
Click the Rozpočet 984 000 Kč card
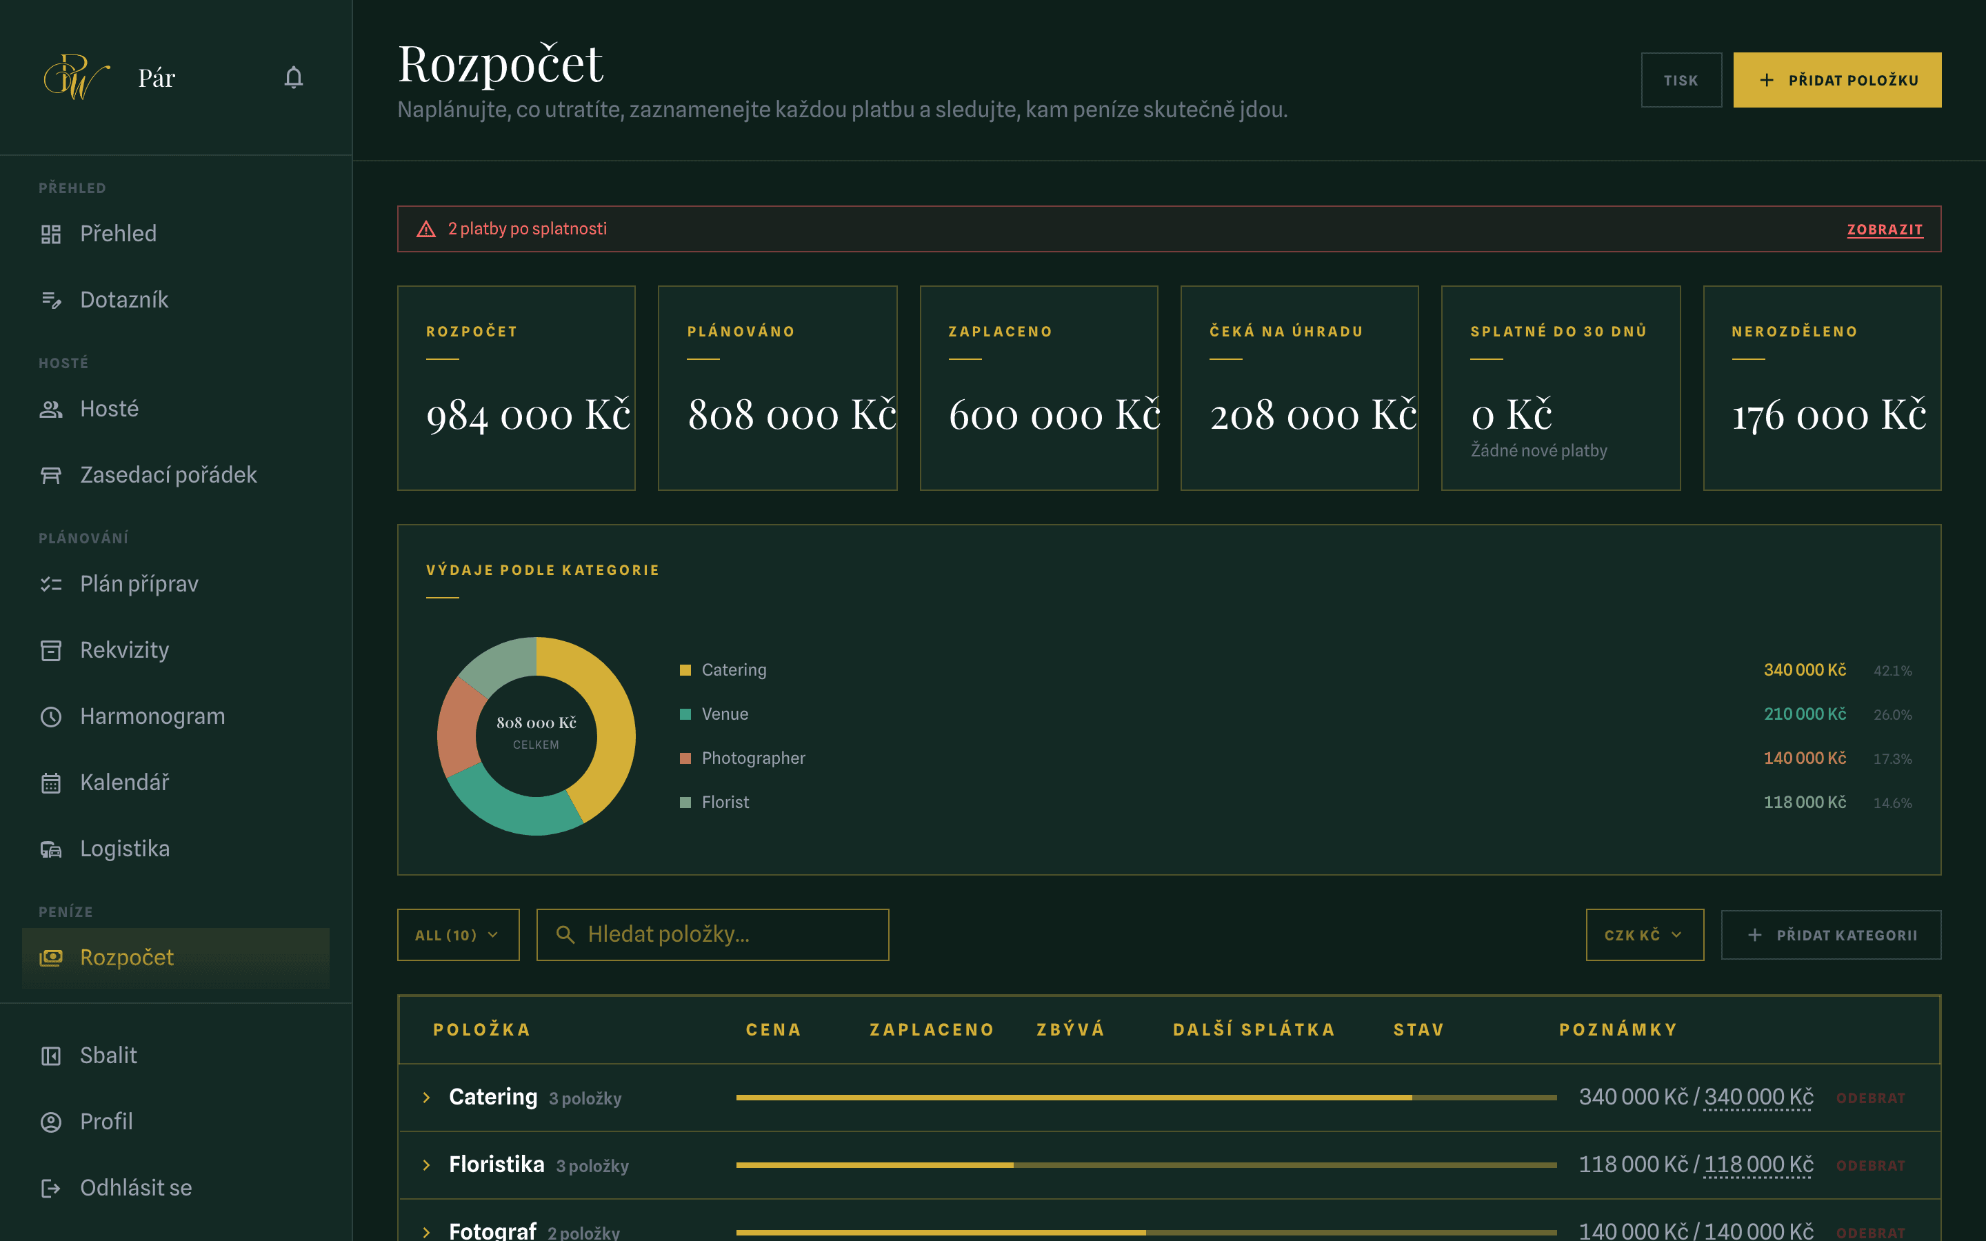tap(516, 388)
